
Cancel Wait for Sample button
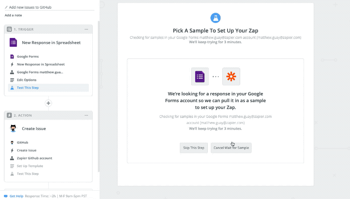click(231, 148)
